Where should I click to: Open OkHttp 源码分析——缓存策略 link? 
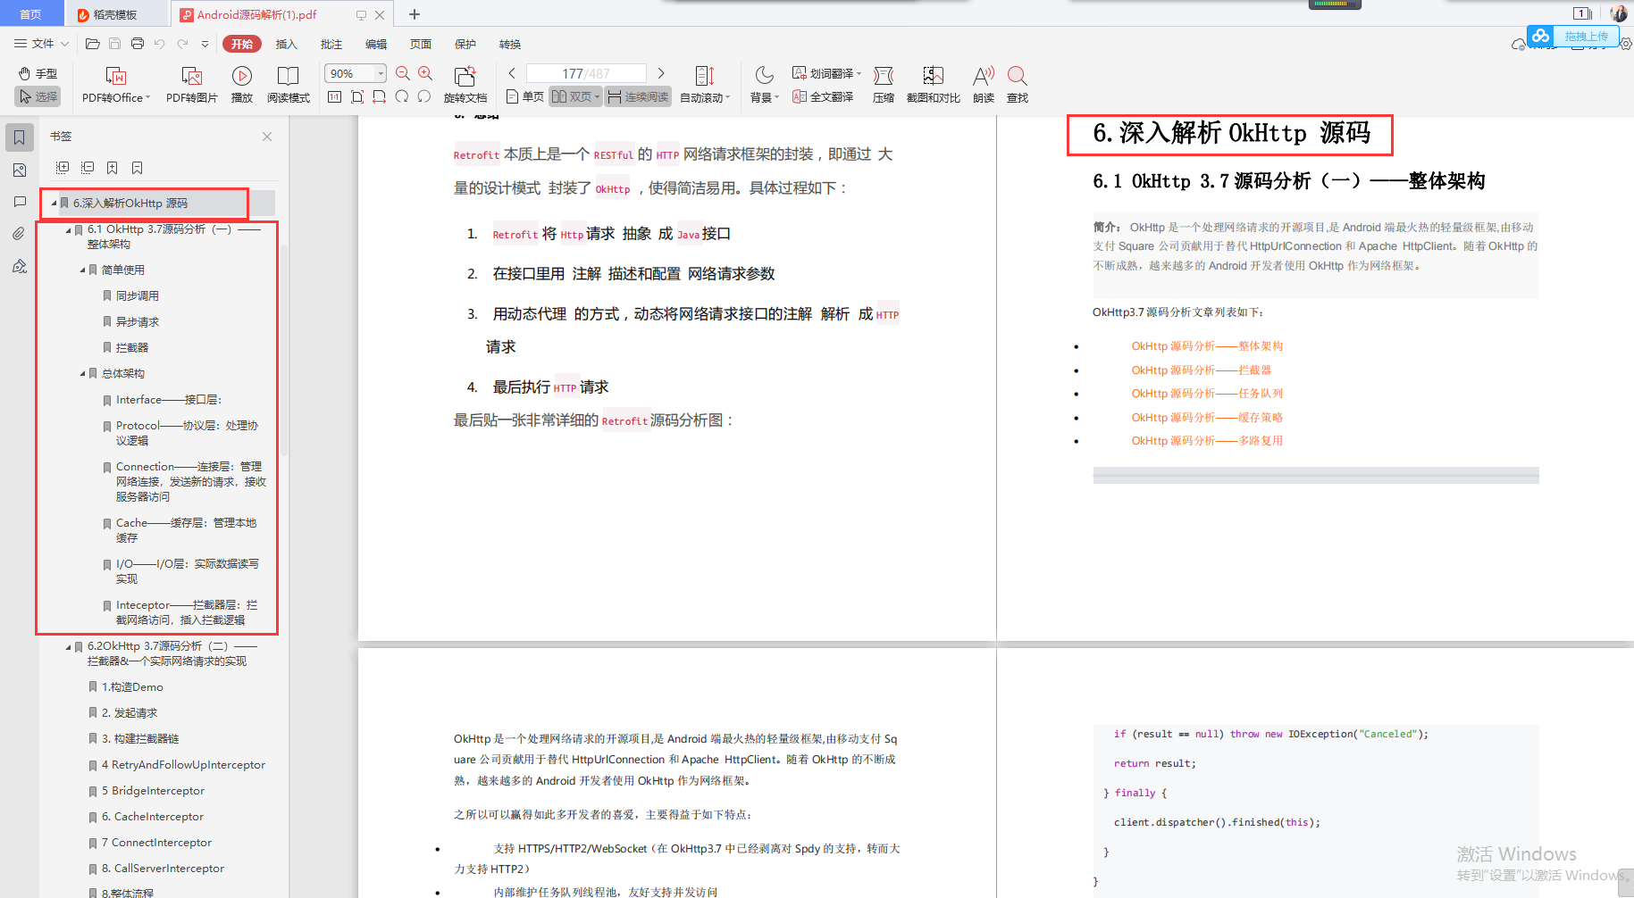[x=1207, y=417]
